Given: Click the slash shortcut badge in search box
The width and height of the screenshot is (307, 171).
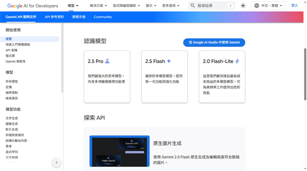Looking at the screenshot, I should click(230, 6).
